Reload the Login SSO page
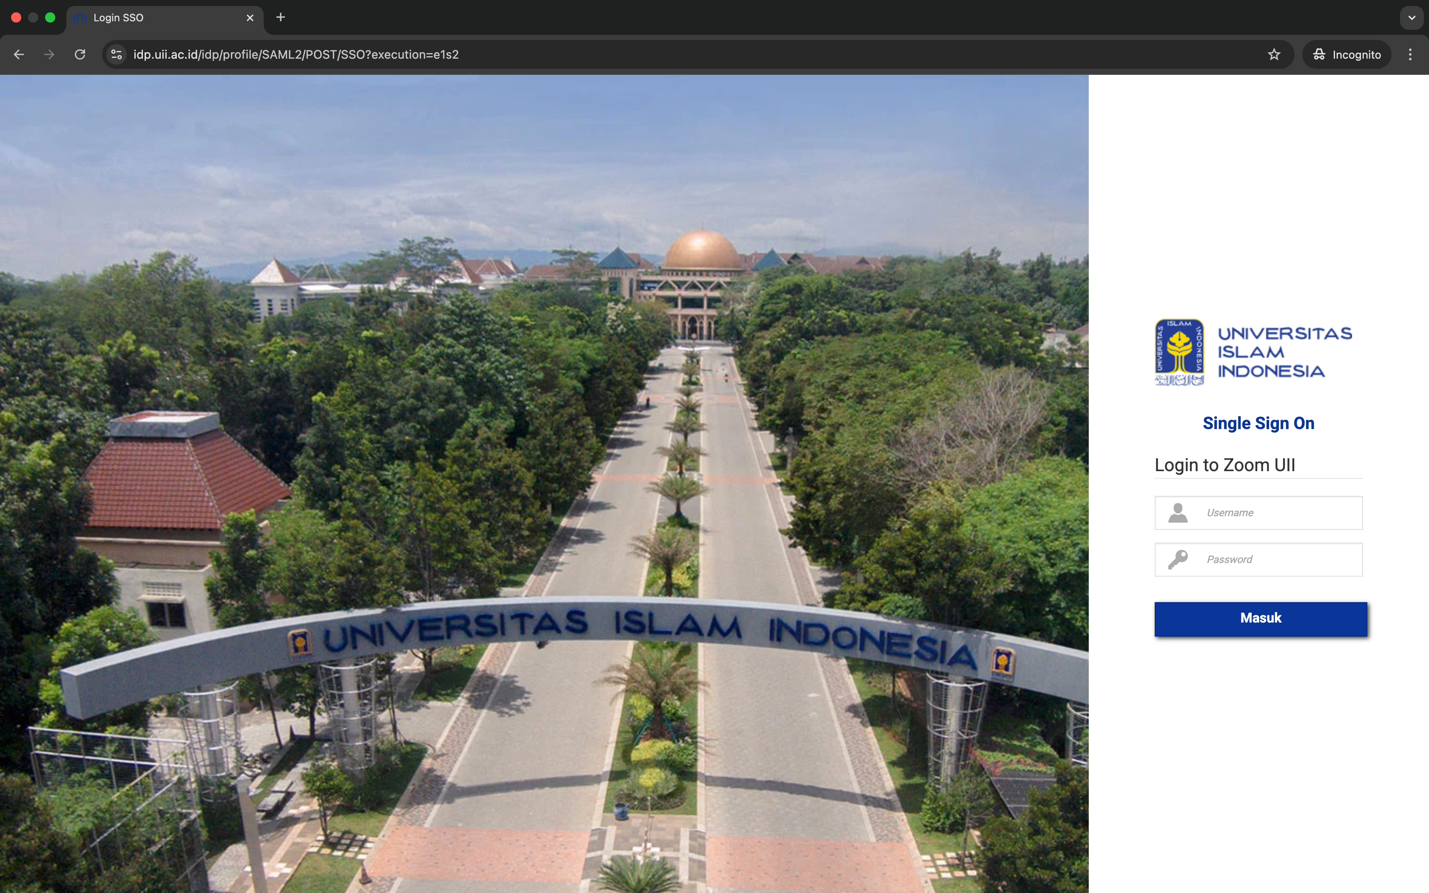This screenshot has height=893, width=1429. (x=80, y=54)
